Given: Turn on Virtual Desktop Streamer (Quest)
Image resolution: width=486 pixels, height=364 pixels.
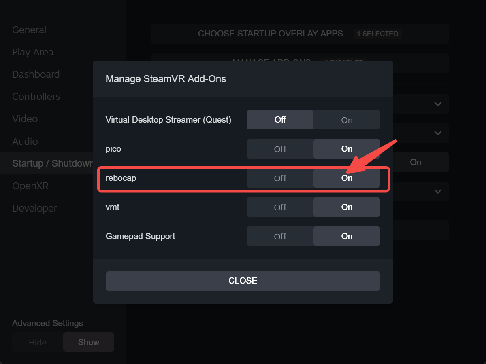Looking at the screenshot, I should pyautogui.click(x=347, y=120).
